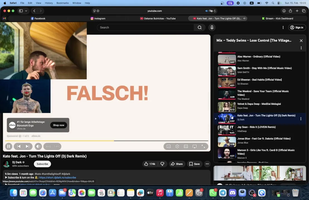This screenshot has width=309, height=200.
Task: Mute audio on the Kato feat. Jon tab
Action: pyautogui.click(x=245, y=18)
